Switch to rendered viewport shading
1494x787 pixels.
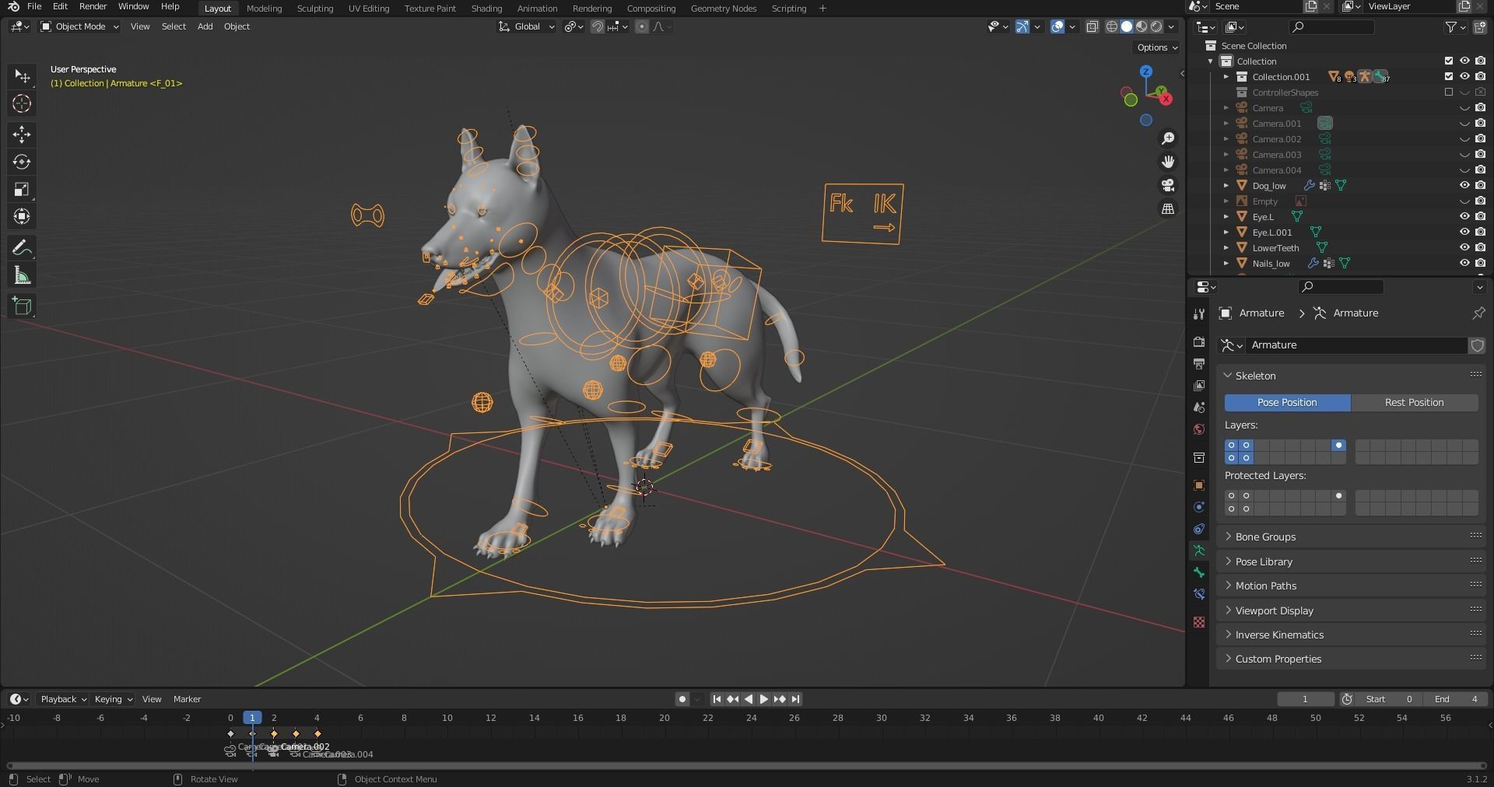point(1156,26)
